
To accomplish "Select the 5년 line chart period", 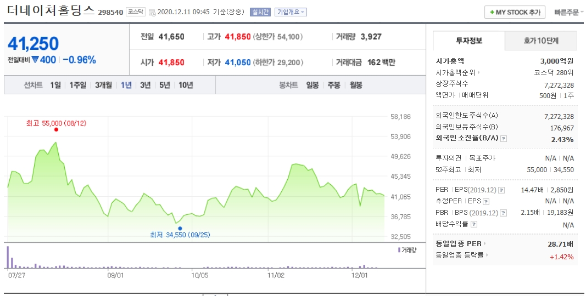I will click(x=164, y=85).
